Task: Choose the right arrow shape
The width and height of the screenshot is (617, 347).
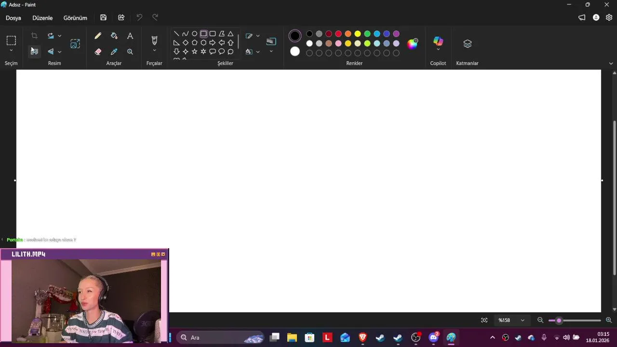Action: (213, 42)
